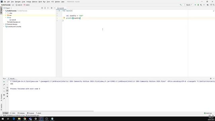Viewport: 215px width, 121px height.
Task: Click KotlinTutorials in the navigation breadcrumb
Action: point(6,5)
